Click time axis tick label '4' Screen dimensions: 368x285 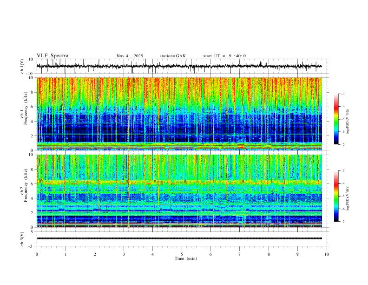pos(152,254)
